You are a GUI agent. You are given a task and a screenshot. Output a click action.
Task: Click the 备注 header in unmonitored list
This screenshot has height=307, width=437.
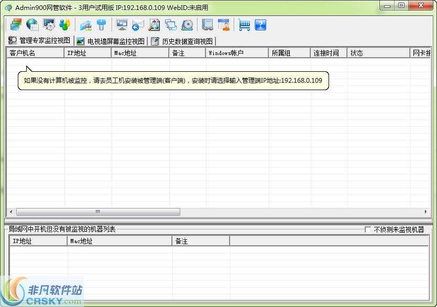(201, 241)
